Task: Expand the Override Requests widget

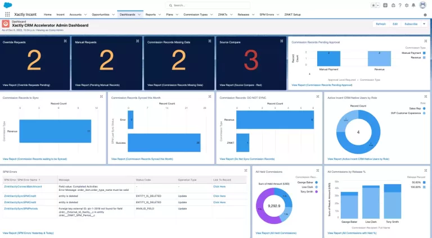Action: 65,41
